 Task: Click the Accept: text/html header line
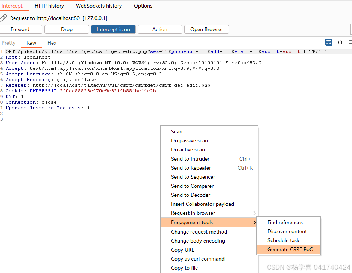click(x=112, y=68)
